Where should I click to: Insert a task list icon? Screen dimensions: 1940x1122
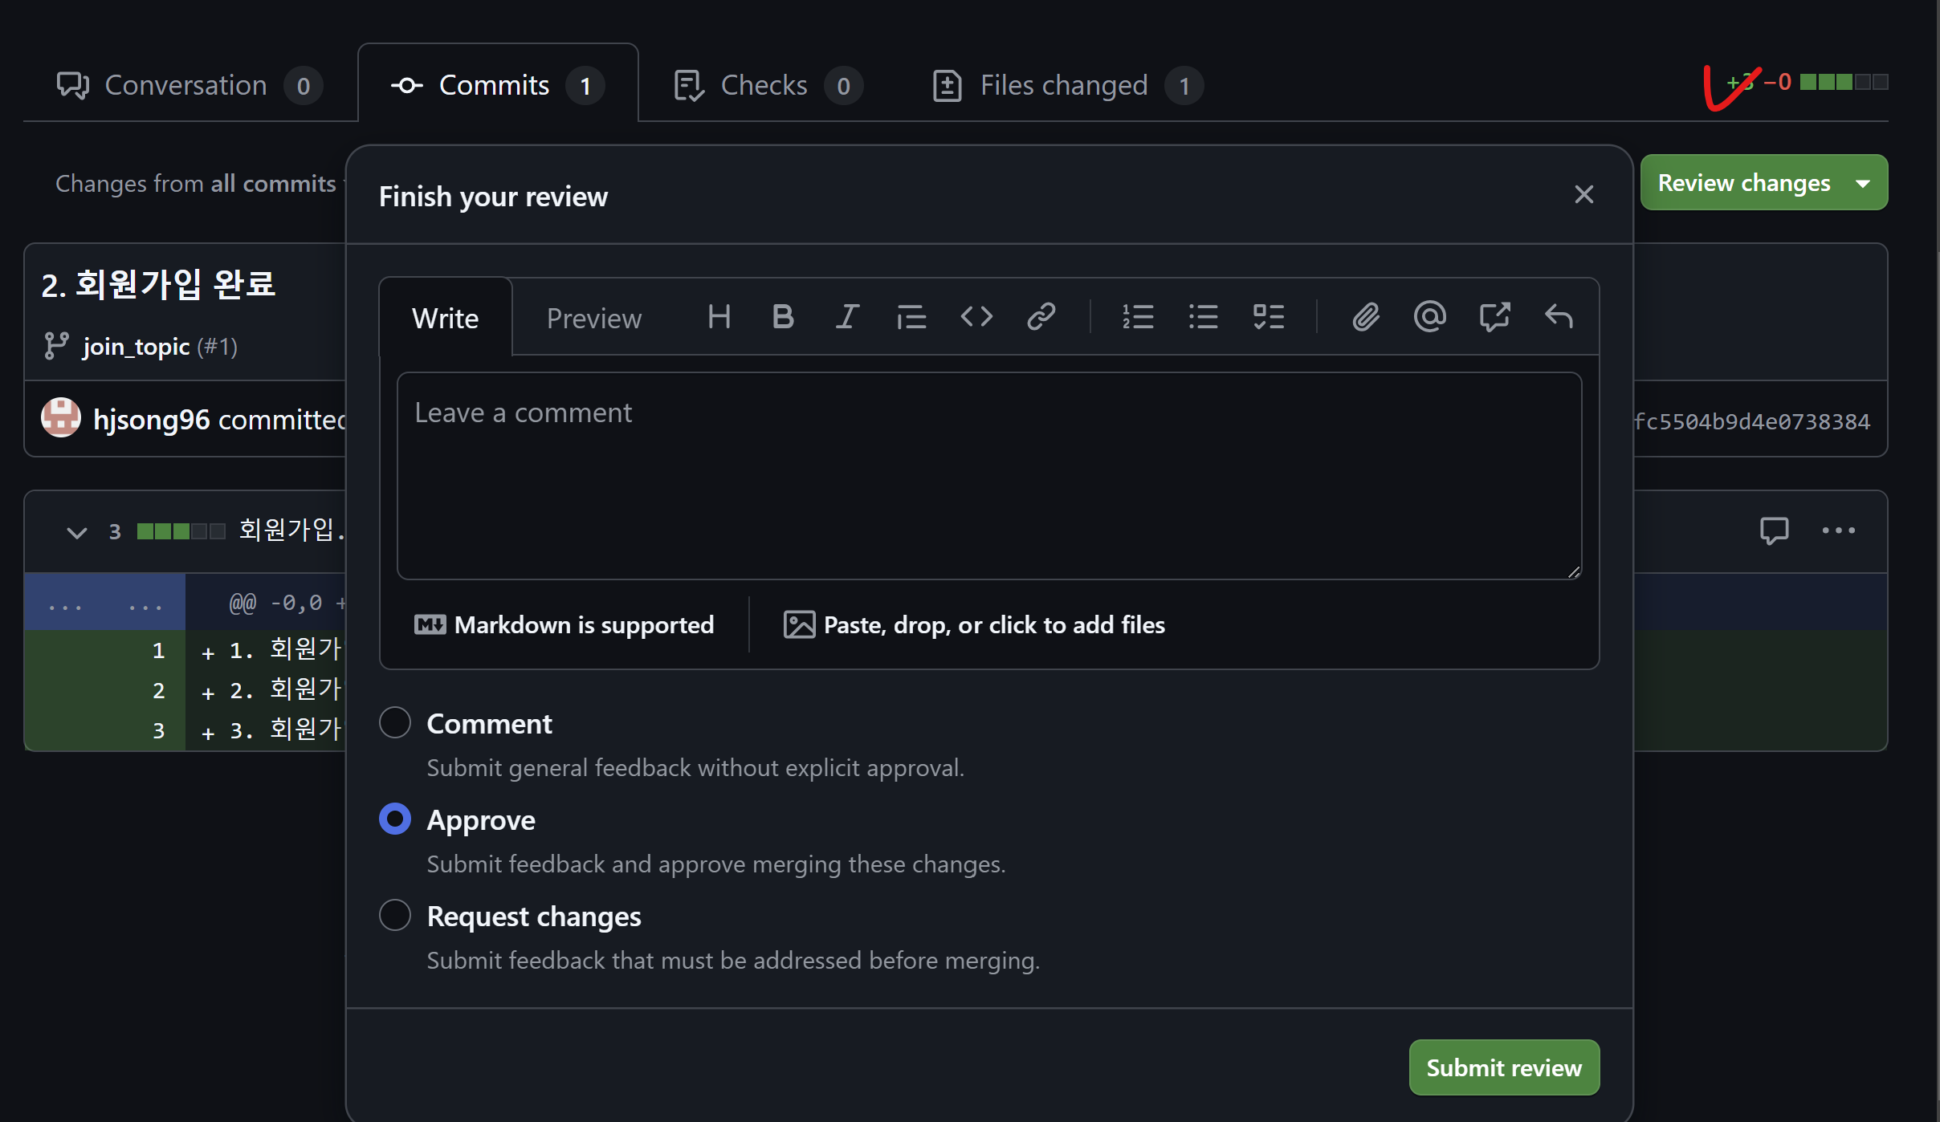[x=1268, y=317]
